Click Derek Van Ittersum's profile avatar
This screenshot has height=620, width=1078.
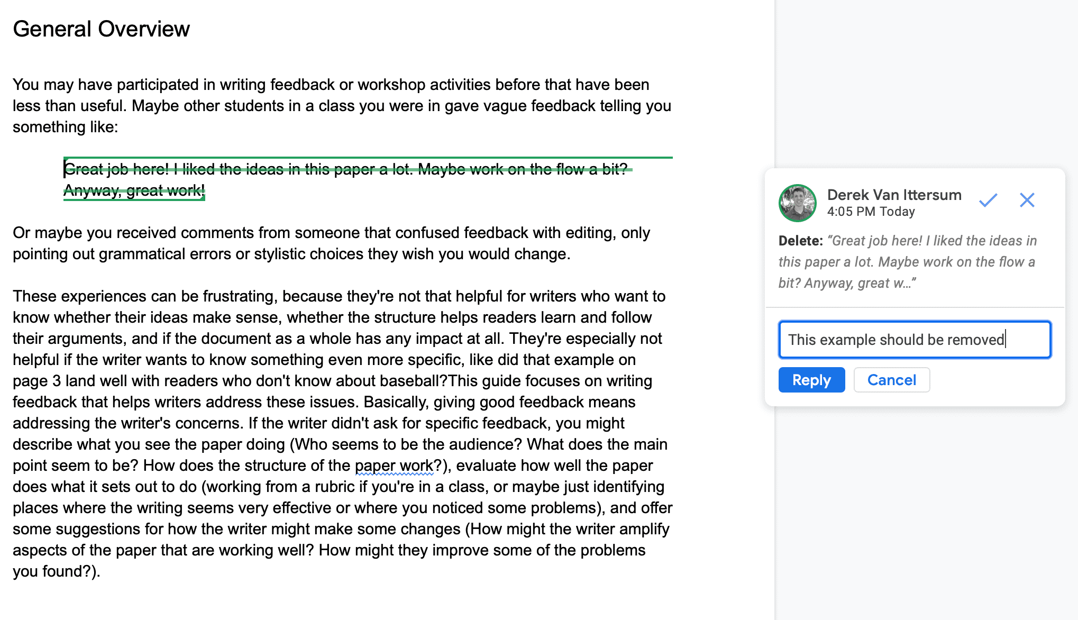[x=797, y=203]
